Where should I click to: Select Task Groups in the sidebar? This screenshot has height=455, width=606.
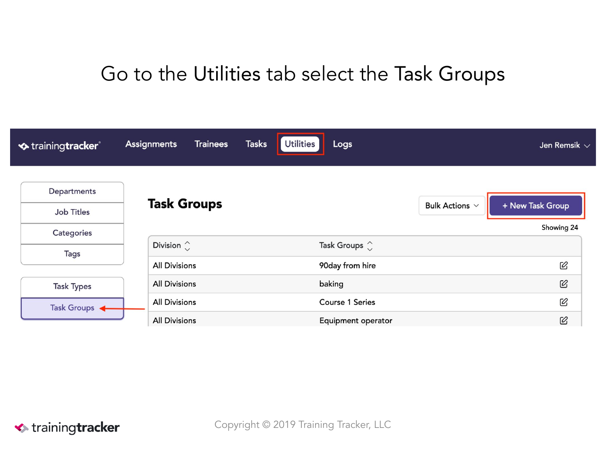72,308
